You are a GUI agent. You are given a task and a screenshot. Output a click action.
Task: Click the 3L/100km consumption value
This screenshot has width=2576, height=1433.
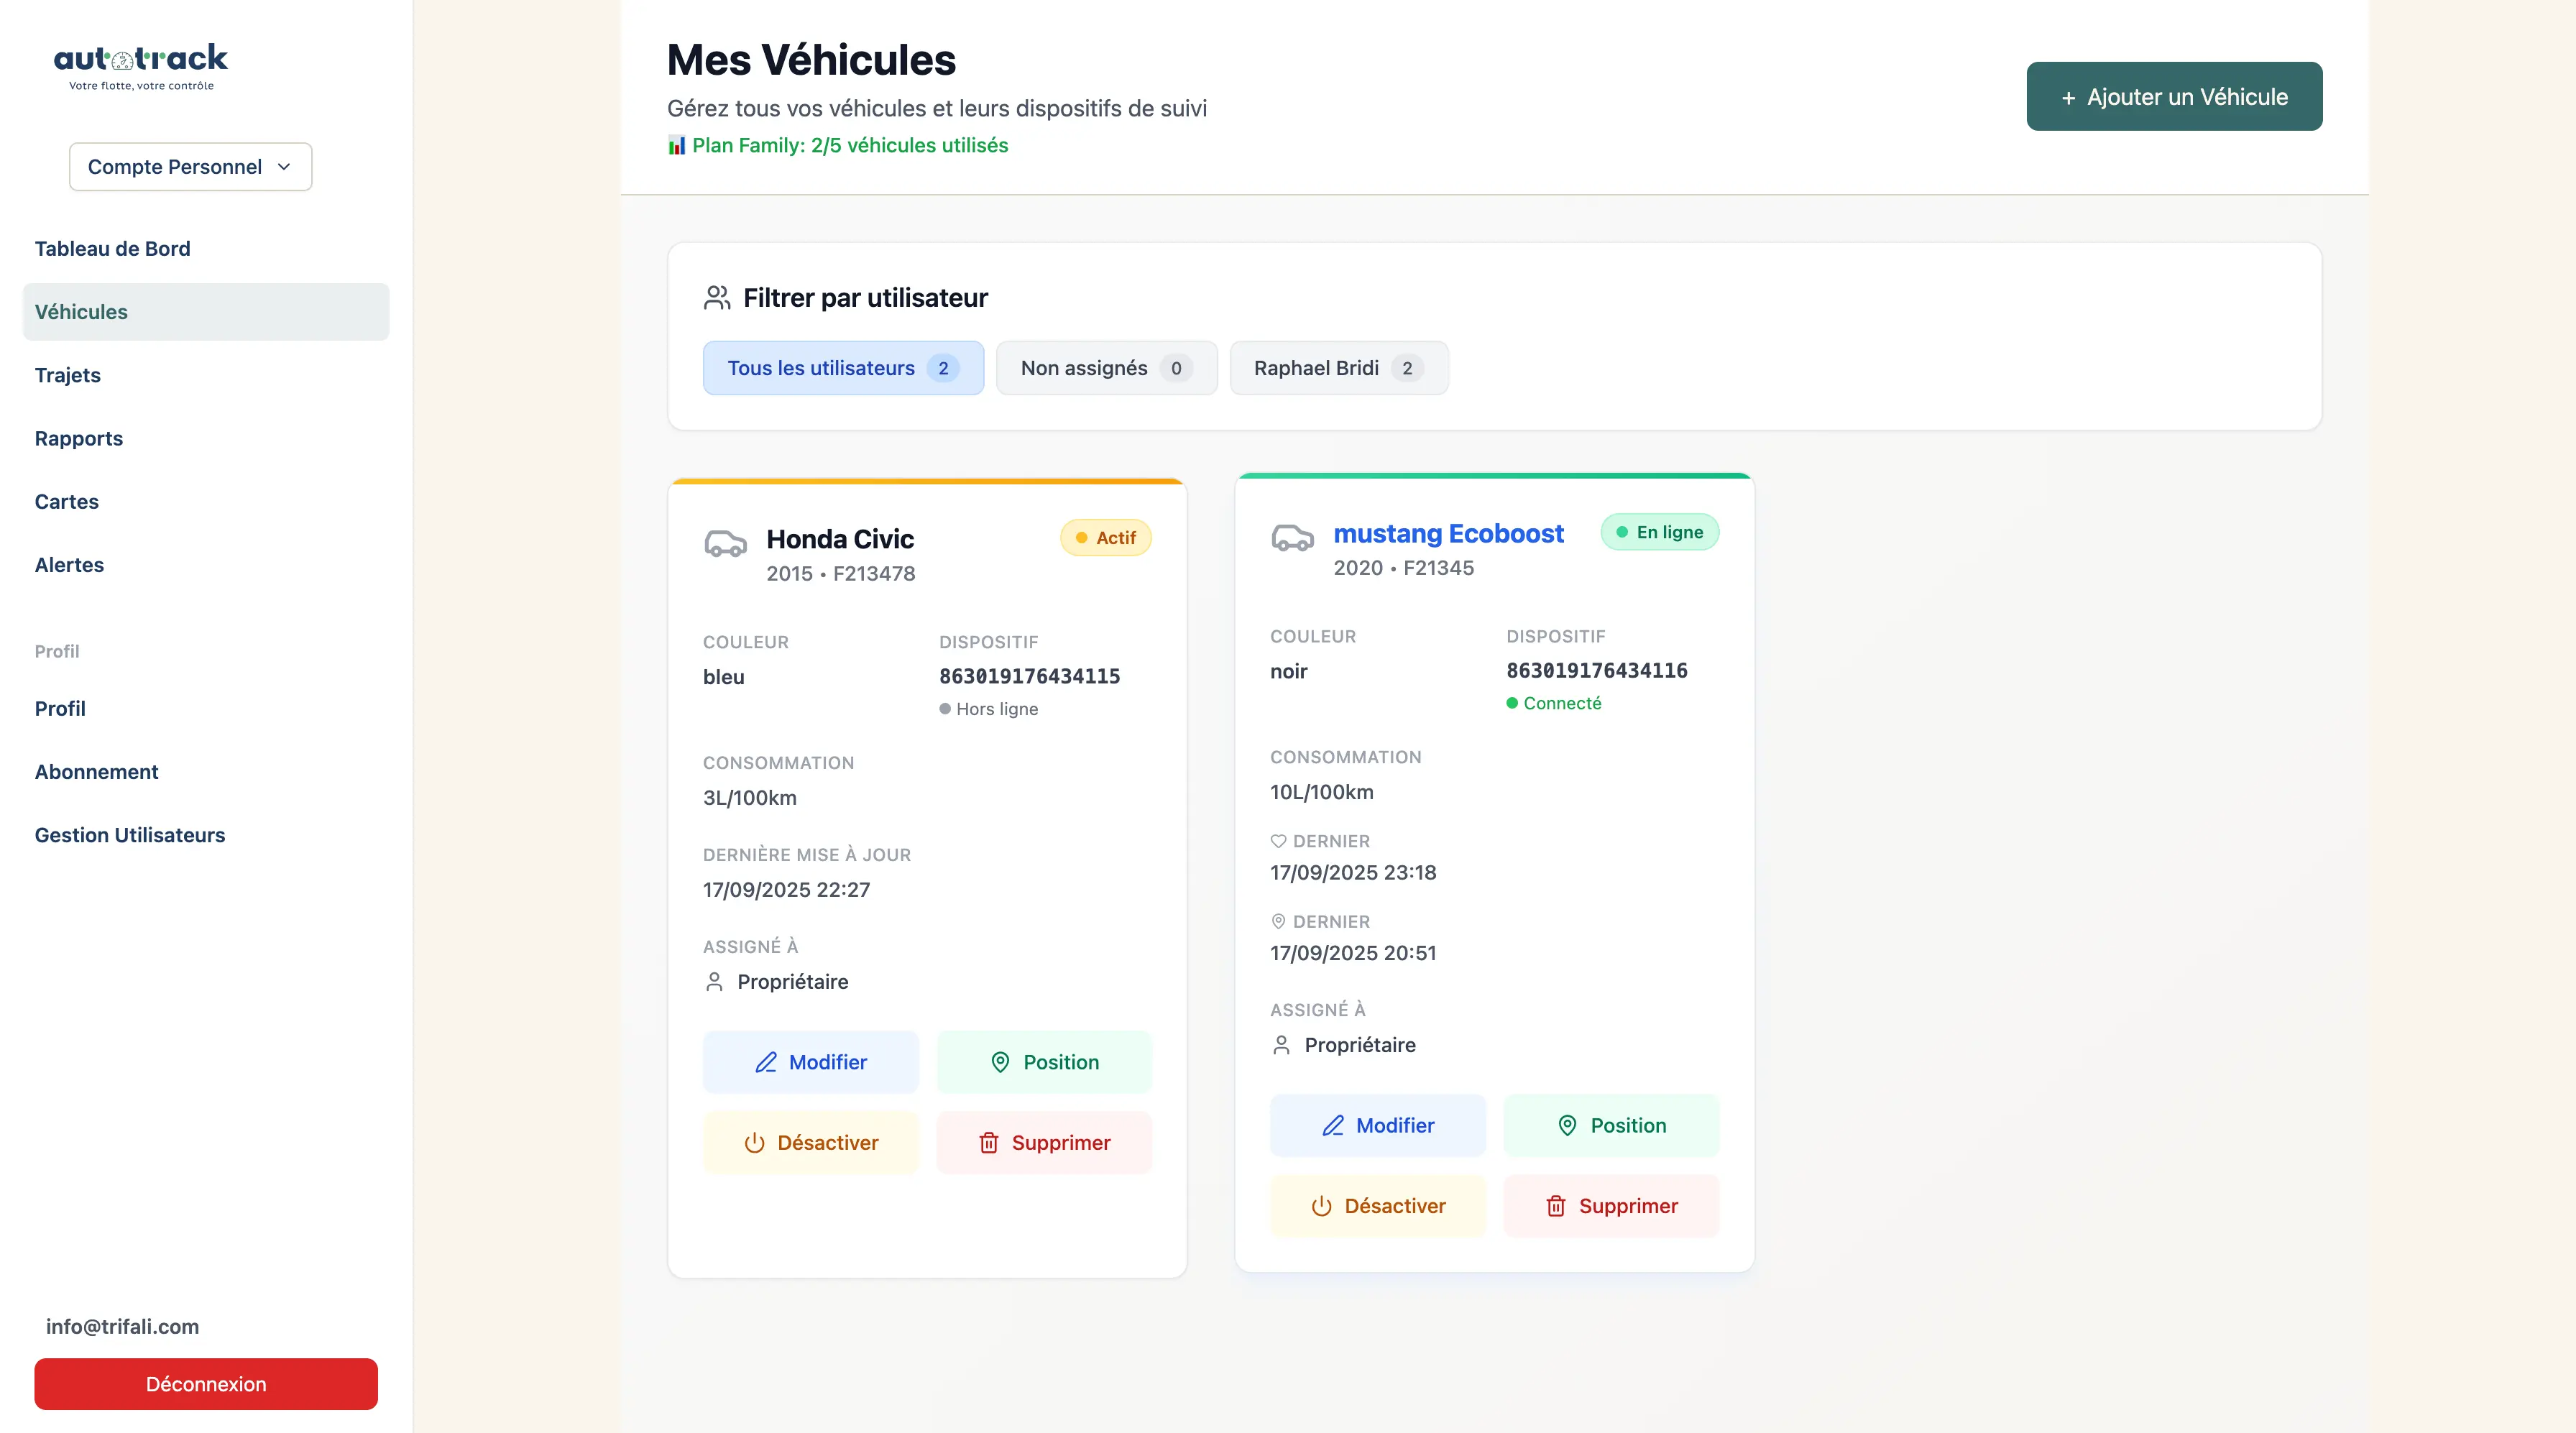pos(750,798)
